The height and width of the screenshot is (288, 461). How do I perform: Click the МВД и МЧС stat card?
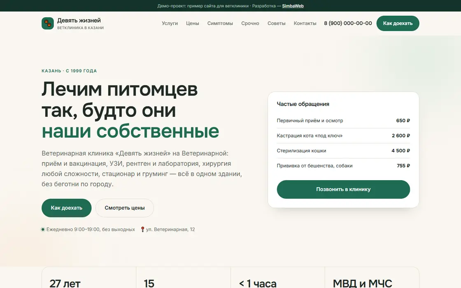pos(372,277)
